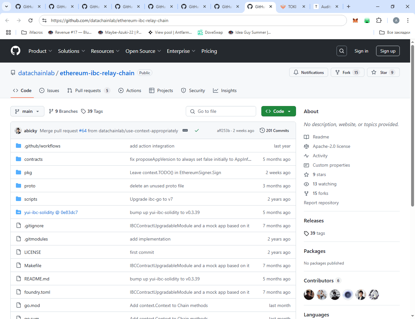
Task: Go back with browser back arrow
Action: point(7,20)
